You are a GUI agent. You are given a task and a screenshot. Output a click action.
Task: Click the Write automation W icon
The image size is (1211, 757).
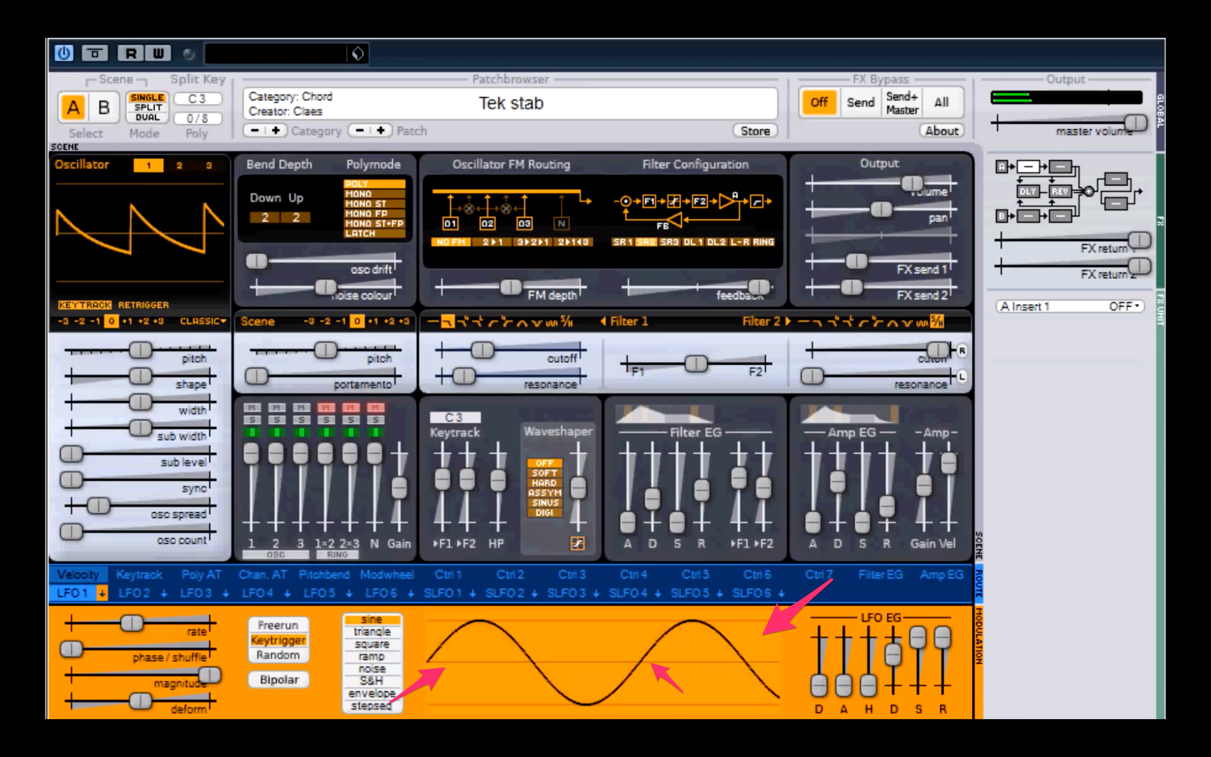[158, 53]
